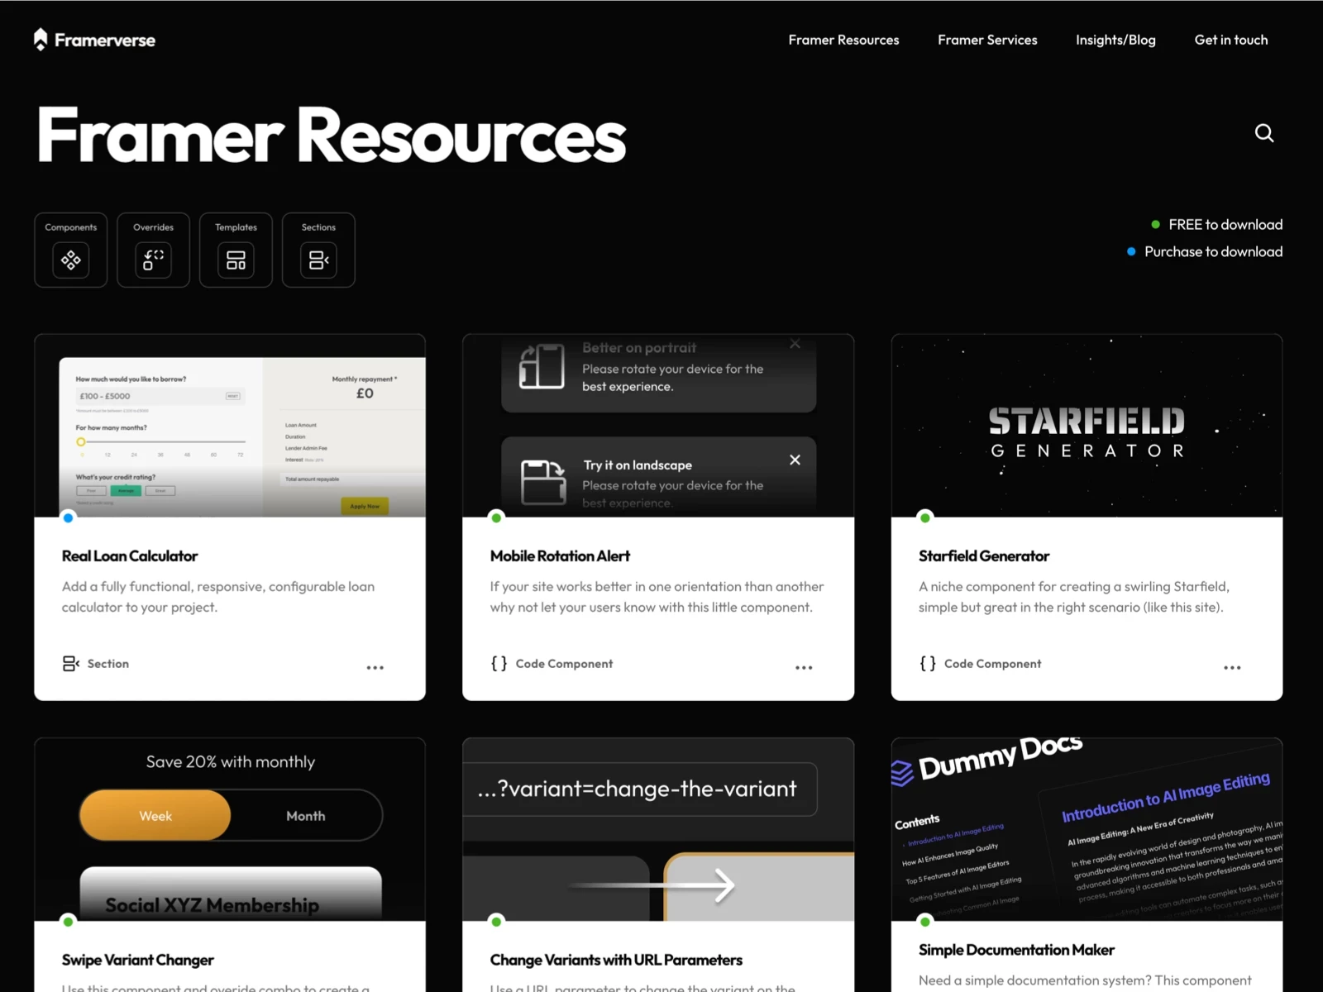Select the Overrides filter icon
This screenshot has width=1323, height=992.
point(153,260)
